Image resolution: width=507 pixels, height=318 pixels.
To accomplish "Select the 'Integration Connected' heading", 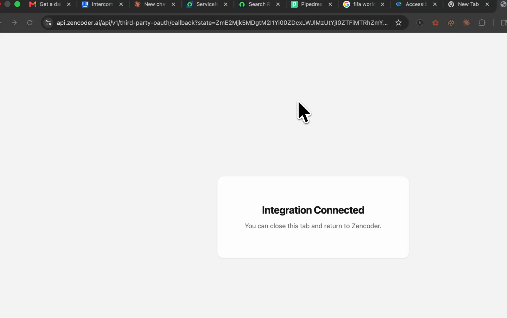I will click(313, 210).
